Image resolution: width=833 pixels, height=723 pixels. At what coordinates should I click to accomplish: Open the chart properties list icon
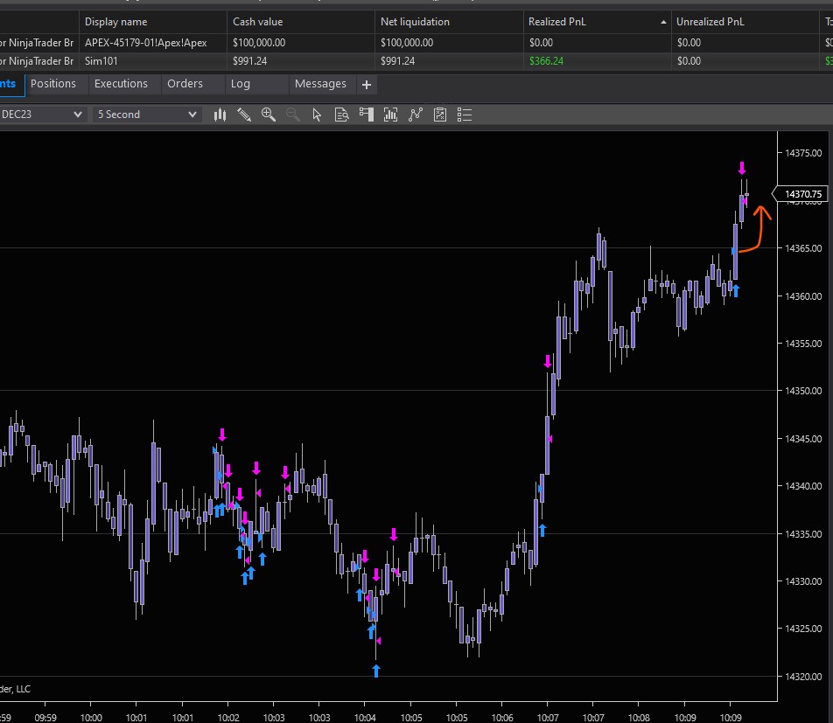[465, 115]
